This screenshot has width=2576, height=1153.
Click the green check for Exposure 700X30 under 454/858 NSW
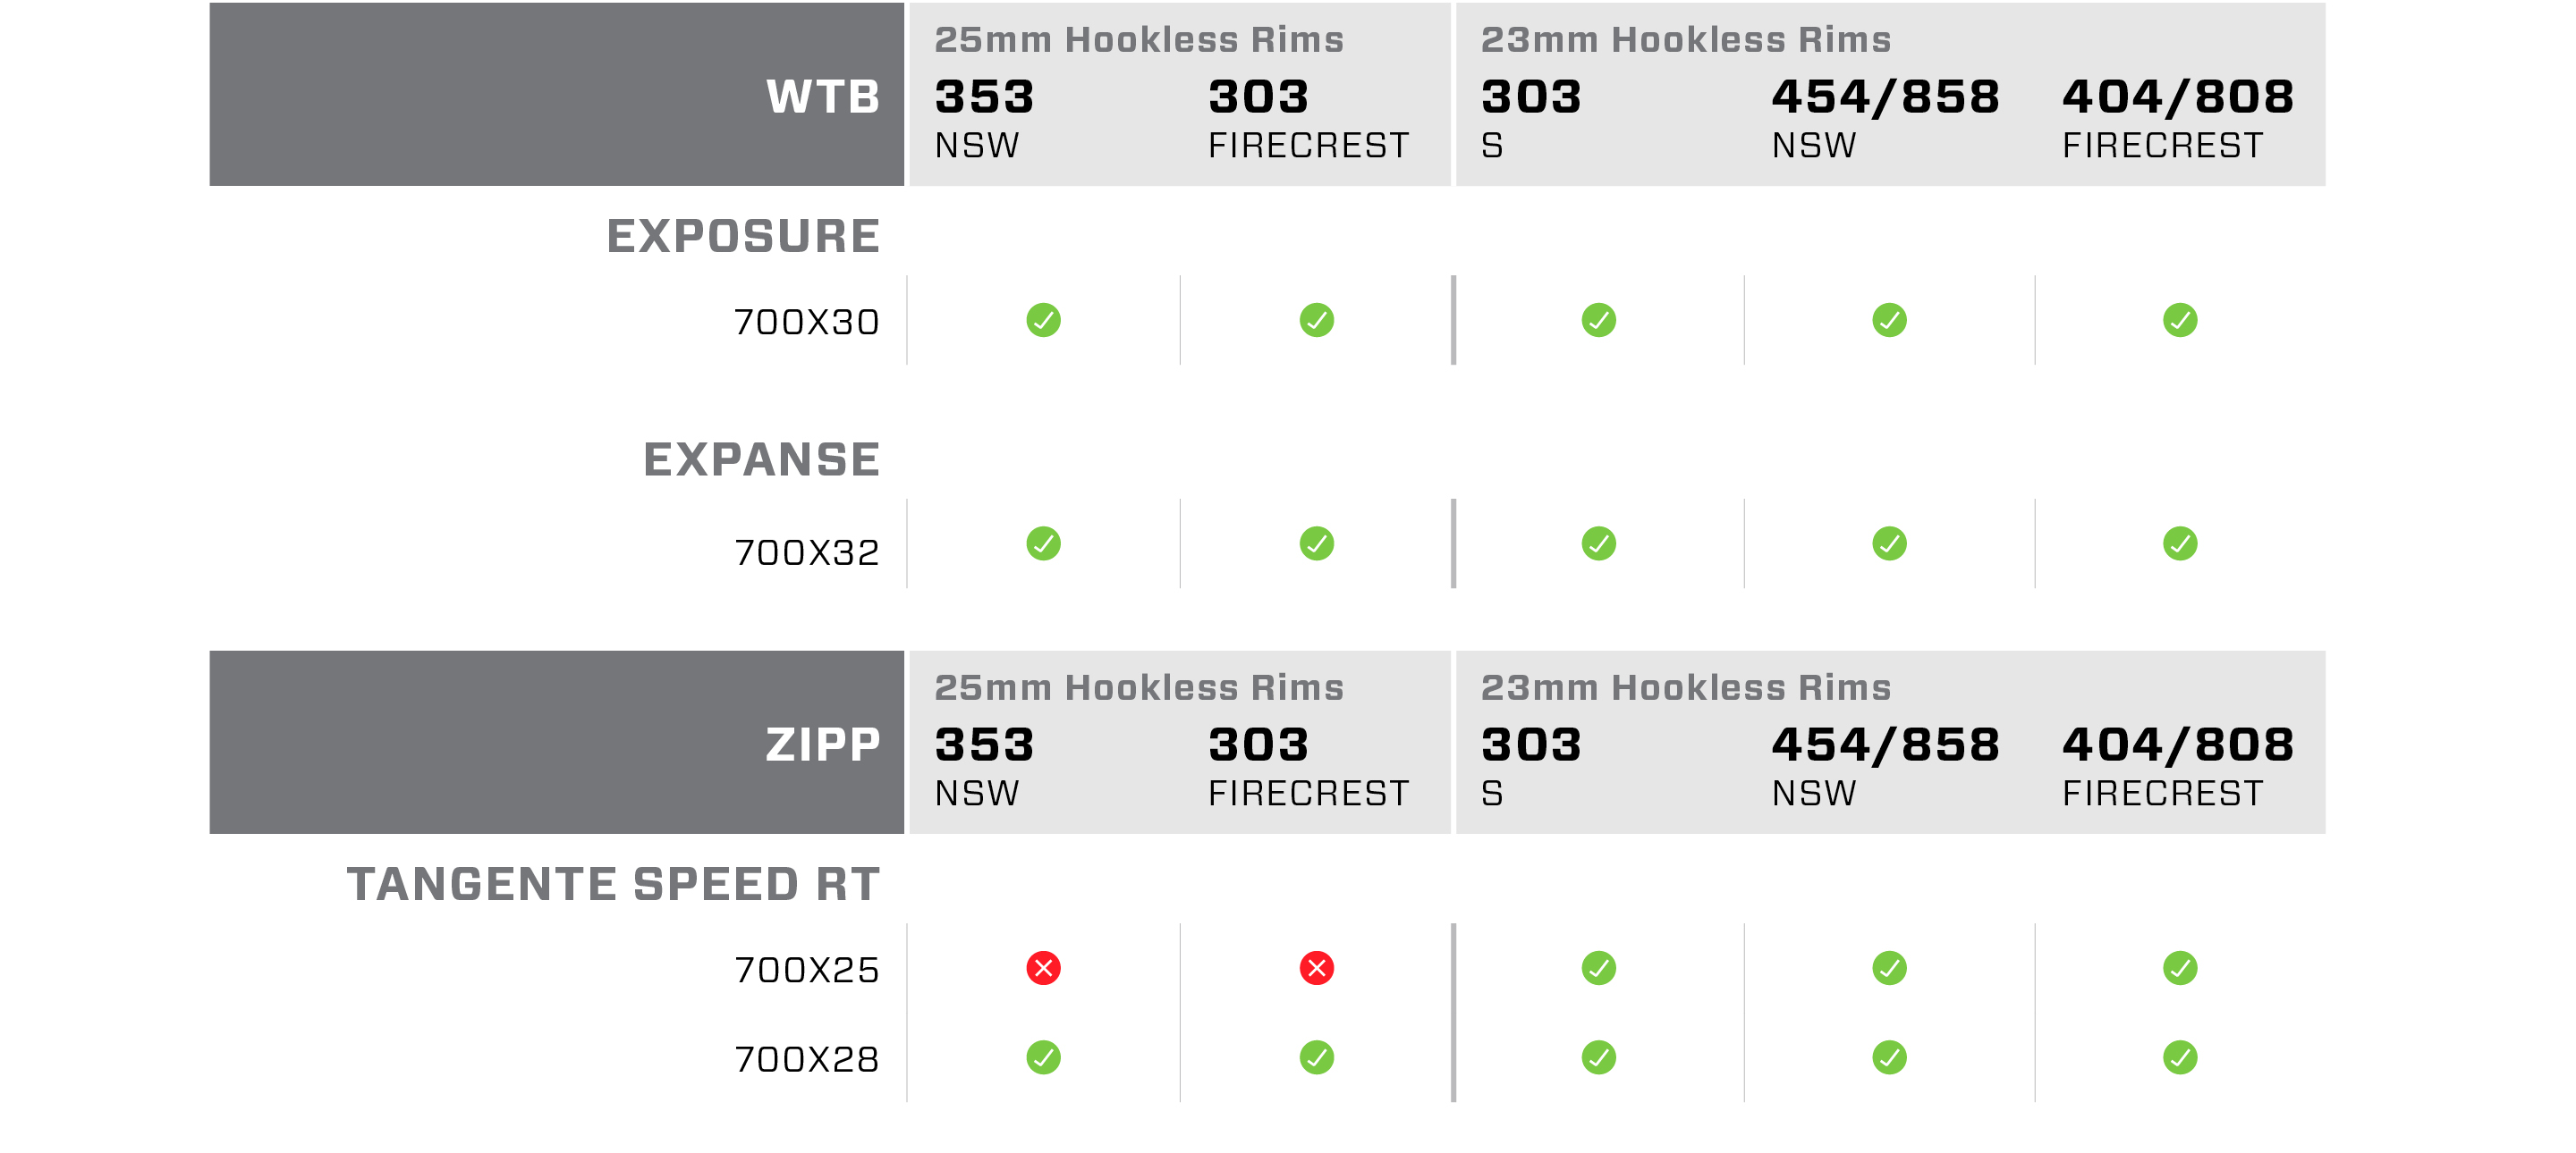pos(1889,321)
